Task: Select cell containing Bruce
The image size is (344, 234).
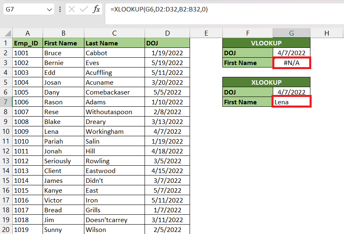Action: click(x=63, y=53)
